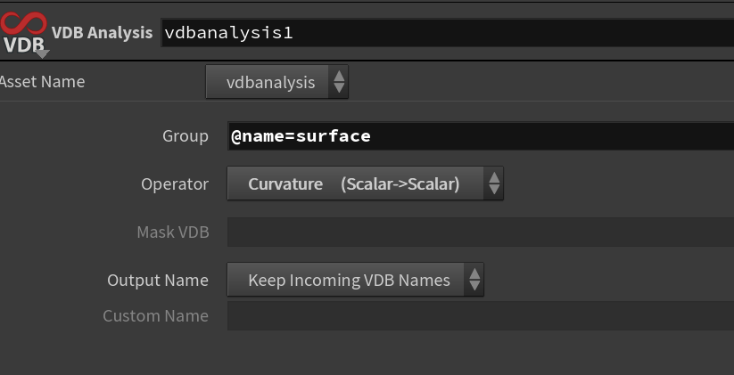Click the disabled Mask VDB field
Screen dimensions: 734x375
481,232
